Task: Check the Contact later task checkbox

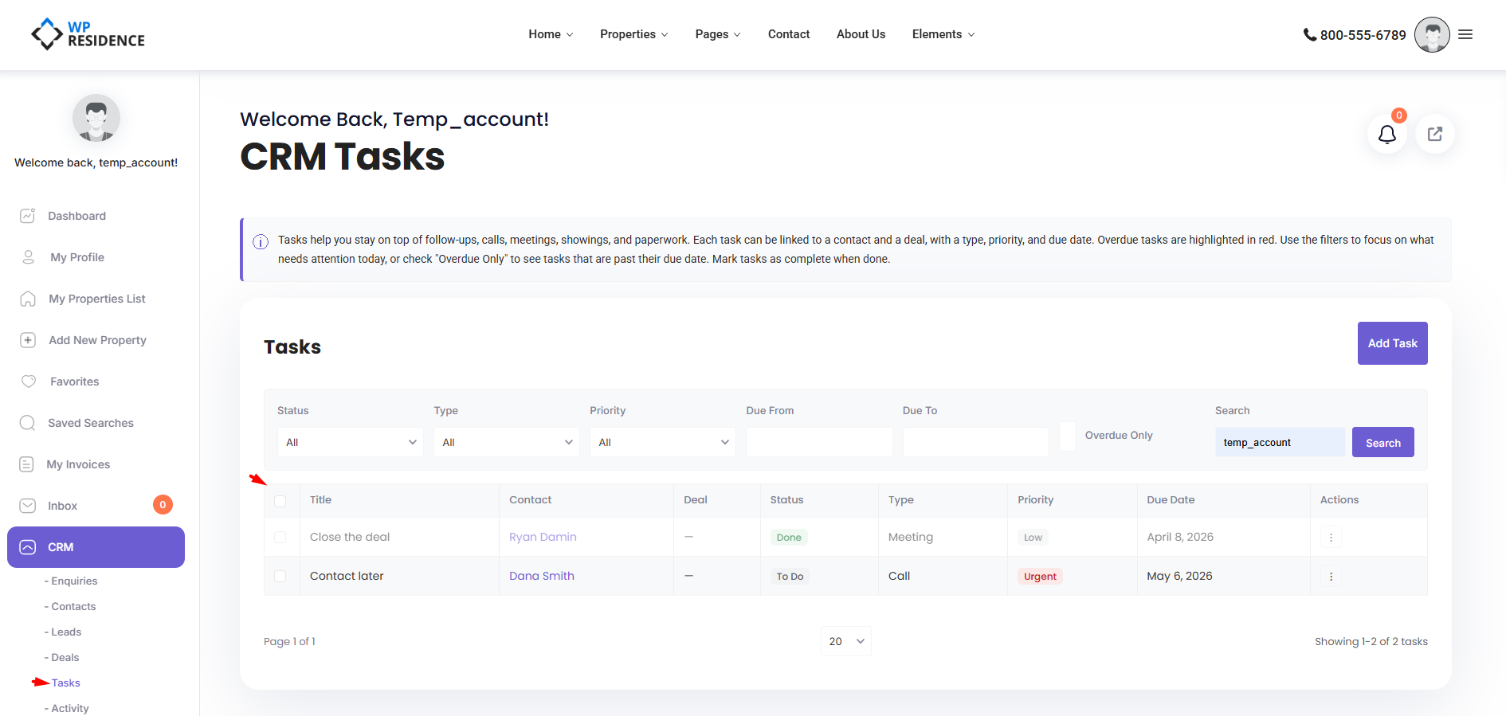Action: (280, 576)
